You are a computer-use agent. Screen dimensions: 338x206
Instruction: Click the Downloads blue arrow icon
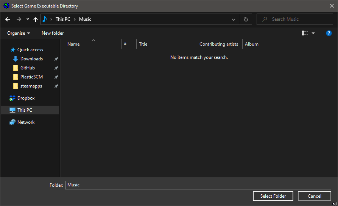pos(15,59)
